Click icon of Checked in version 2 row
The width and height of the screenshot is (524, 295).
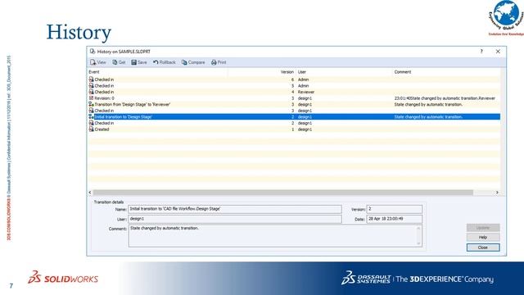[x=91, y=123]
